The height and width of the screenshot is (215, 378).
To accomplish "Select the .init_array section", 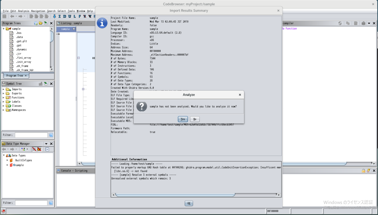I will [23, 62].
